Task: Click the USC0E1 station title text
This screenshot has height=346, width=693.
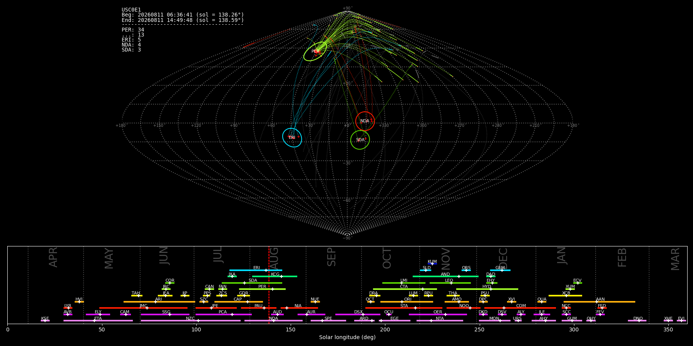Action: [x=131, y=10]
